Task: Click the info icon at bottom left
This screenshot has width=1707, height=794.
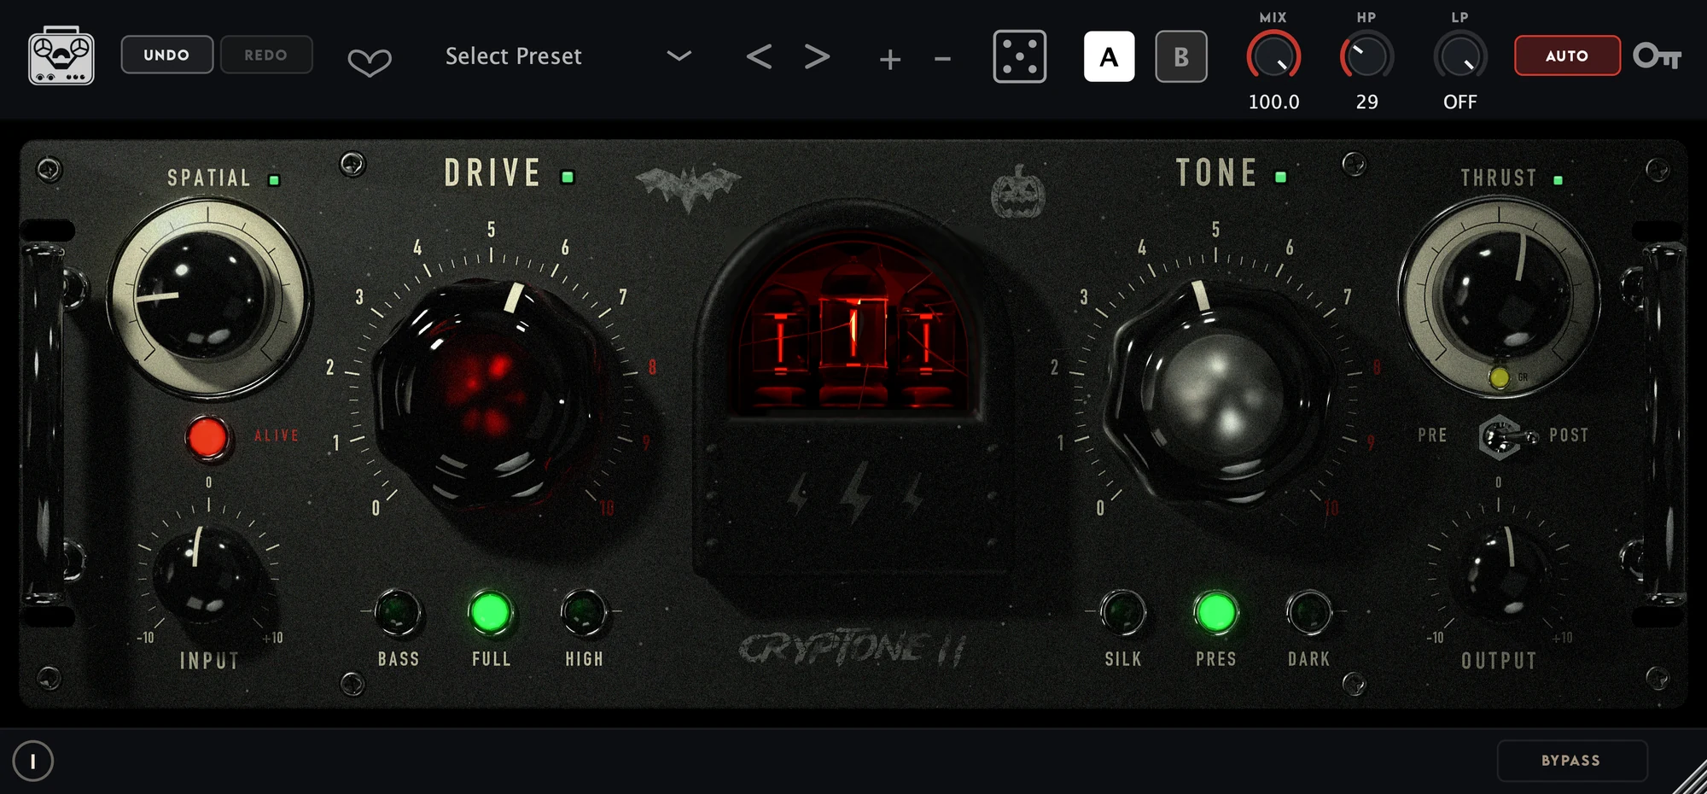Action: [33, 761]
